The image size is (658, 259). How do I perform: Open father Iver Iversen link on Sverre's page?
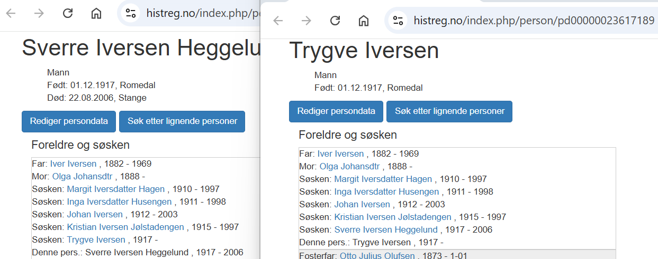click(x=73, y=164)
